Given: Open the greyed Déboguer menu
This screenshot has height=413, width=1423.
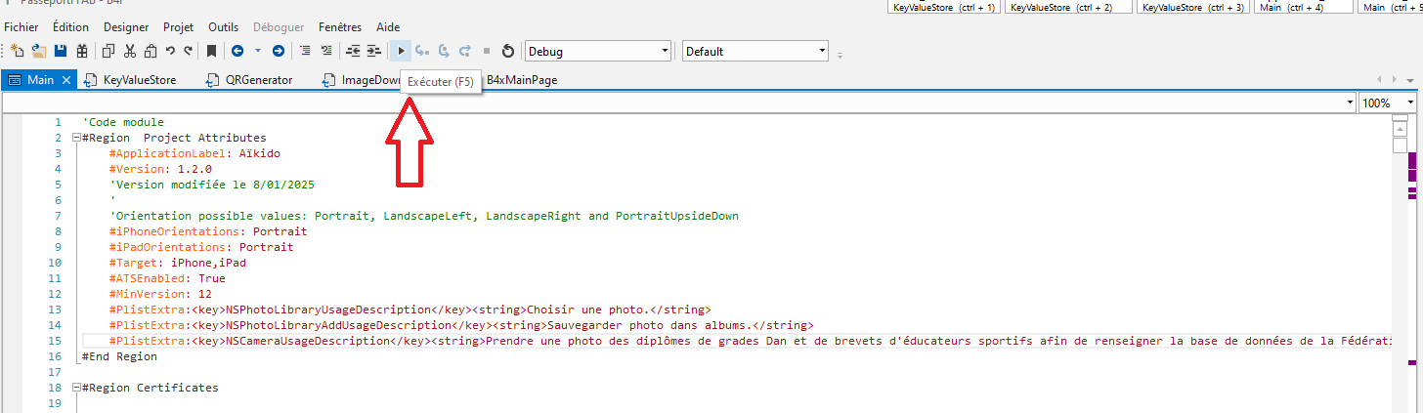Looking at the screenshot, I should tap(279, 27).
